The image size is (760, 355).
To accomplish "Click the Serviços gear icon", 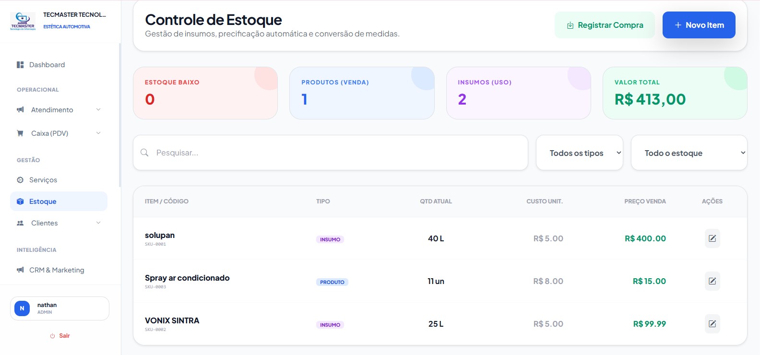I will 20,180.
